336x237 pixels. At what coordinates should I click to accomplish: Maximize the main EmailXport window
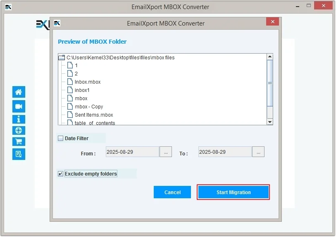pyautogui.click(x=309, y=6)
